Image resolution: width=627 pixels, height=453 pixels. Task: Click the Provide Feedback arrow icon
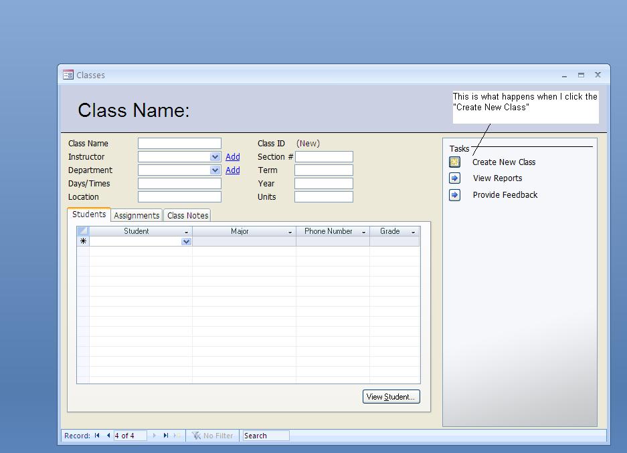[455, 195]
